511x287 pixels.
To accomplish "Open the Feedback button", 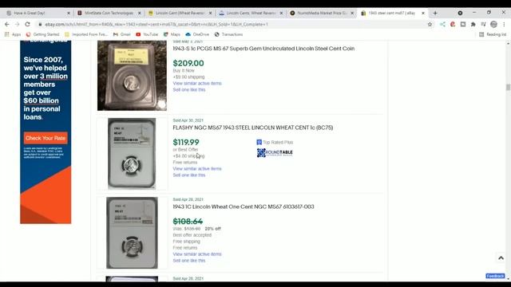I will [x=495, y=276].
